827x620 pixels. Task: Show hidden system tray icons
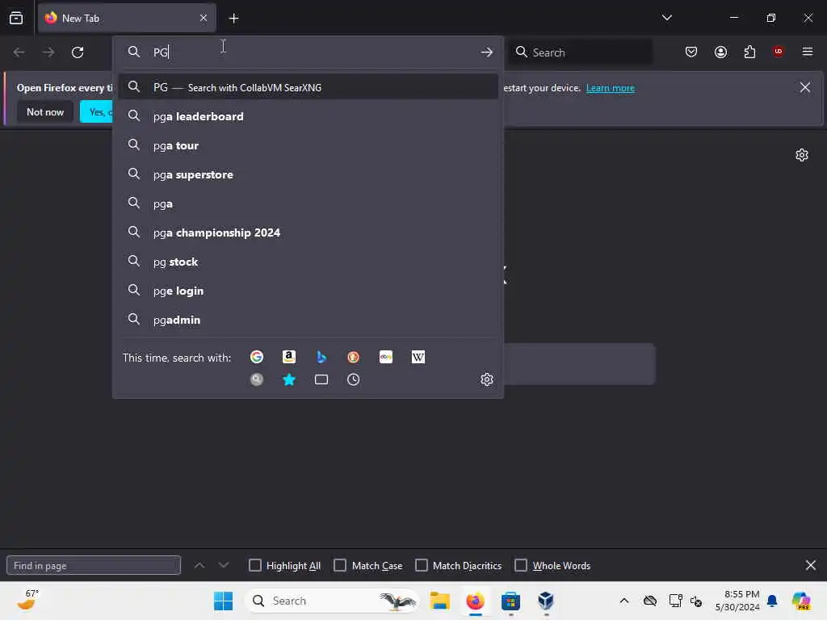click(x=624, y=601)
